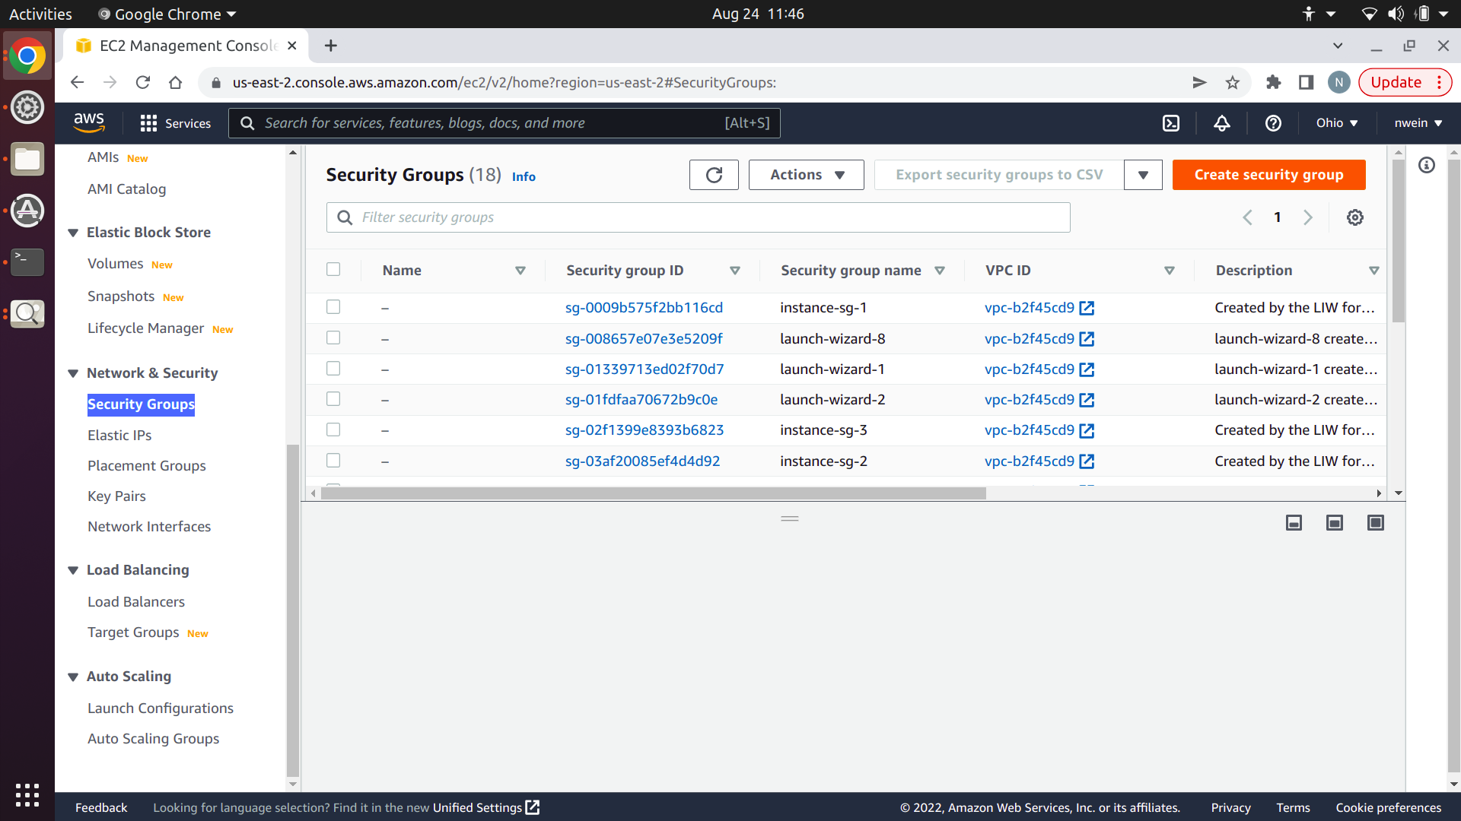Collapse the Network & Security section
Viewport: 1461px width, 821px height.
[x=73, y=373]
